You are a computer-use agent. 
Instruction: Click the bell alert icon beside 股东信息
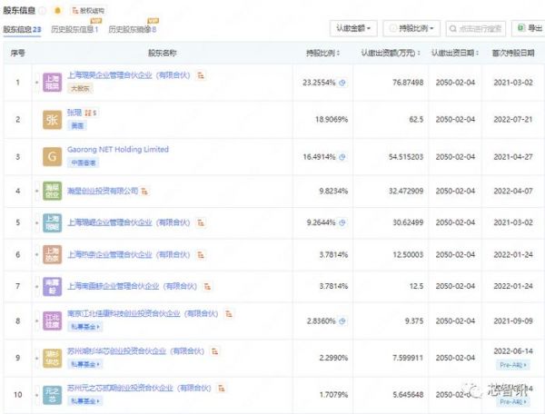click(x=58, y=10)
